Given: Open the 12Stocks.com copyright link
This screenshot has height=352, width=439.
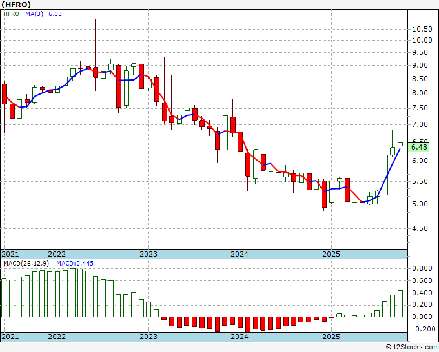Looking at the screenshot, I should 412,347.
